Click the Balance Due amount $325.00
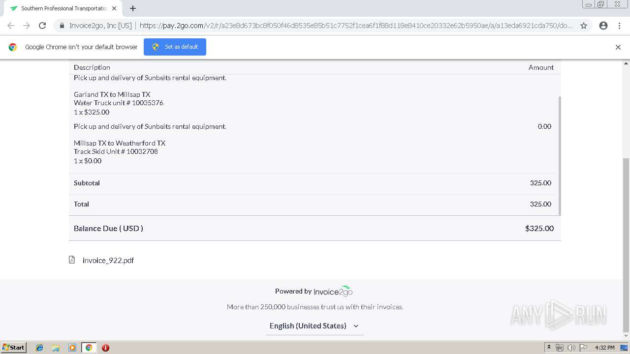This screenshot has height=354, width=630. pos(539,228)
